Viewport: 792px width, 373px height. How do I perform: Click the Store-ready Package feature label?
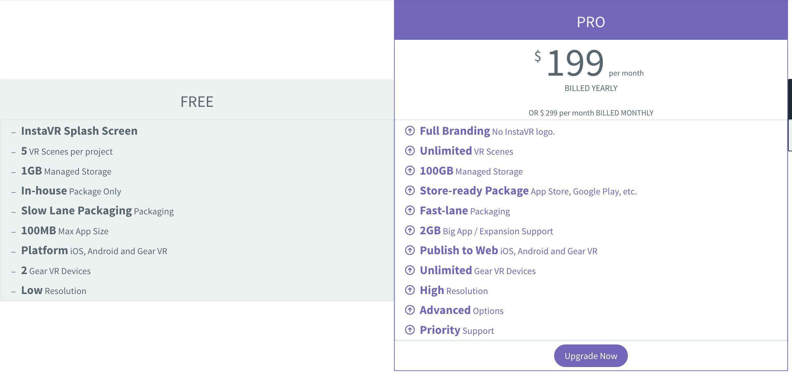coord(474,190)
